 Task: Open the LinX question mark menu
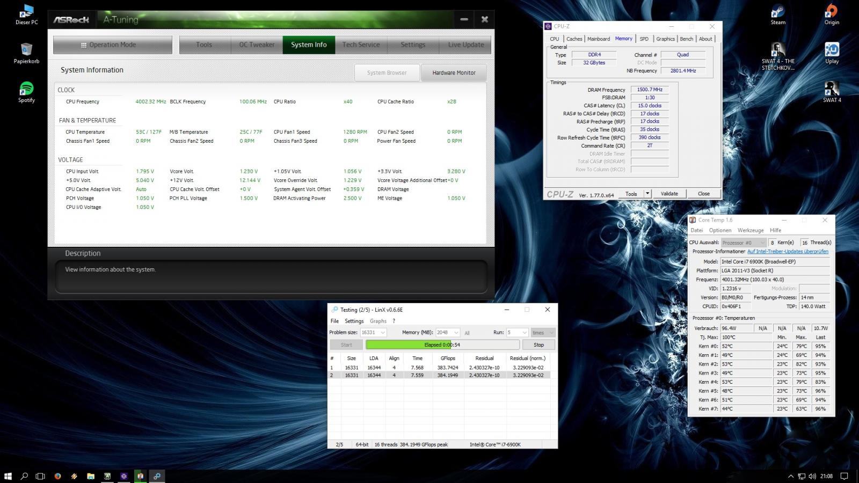394,321
